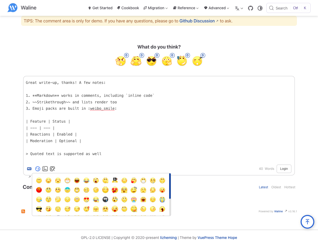React with the sweating blue-lines emoji
Viewport: 318px width, 245px height.
coord(182,61)
